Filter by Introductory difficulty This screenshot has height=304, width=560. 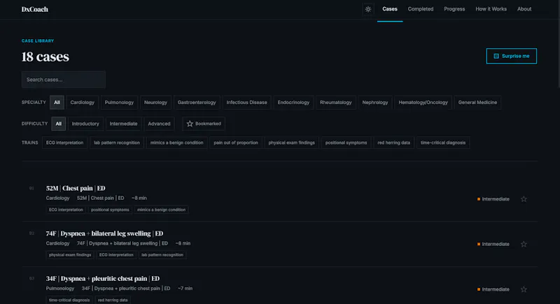tap(85, 124)
